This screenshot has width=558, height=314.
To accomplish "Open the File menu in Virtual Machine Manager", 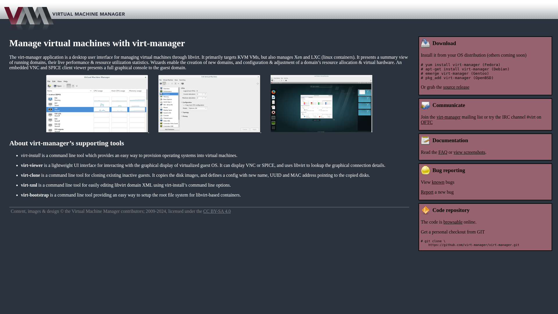I will point(49,81).
